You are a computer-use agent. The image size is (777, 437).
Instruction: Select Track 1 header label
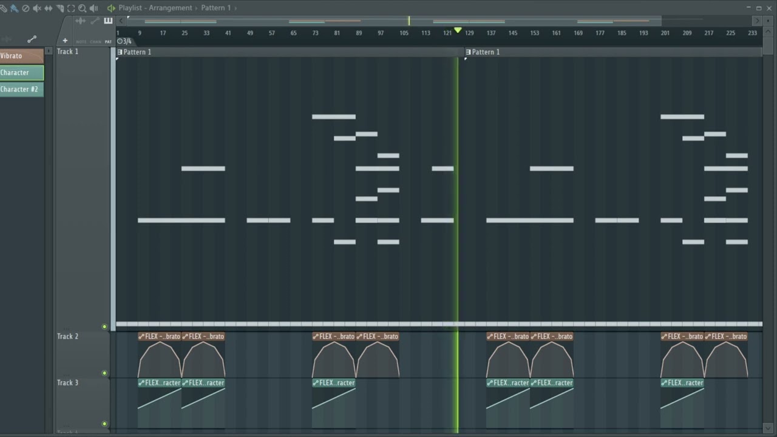coord(67,52)
